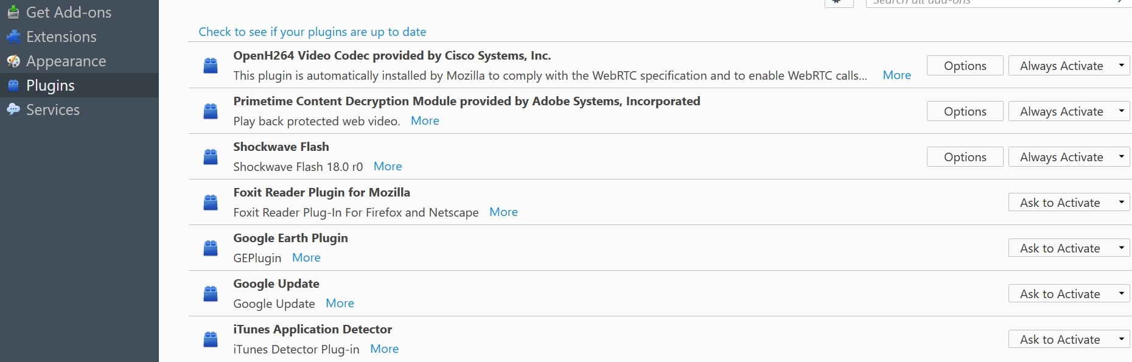Click the Shockwave Flash plugin brick icon
The height and width of the screenshot is (362, 1132).
[x=211, y=156]
